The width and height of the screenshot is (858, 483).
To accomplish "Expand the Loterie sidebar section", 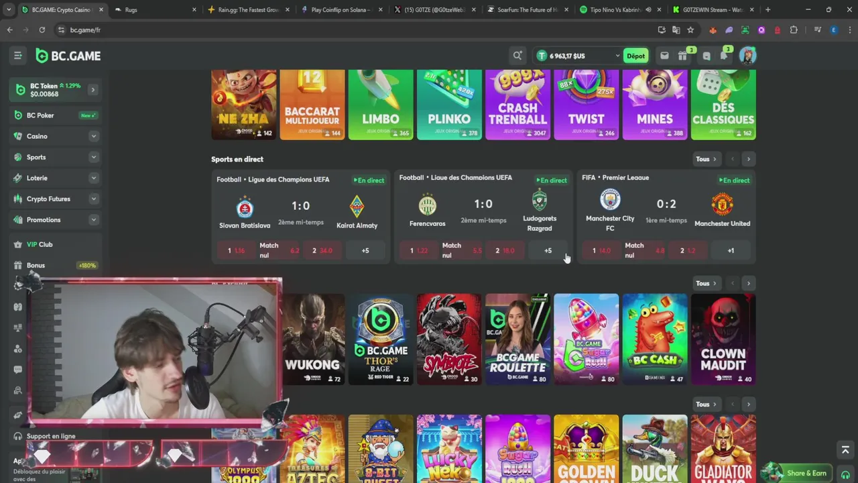I will [93, 178].
